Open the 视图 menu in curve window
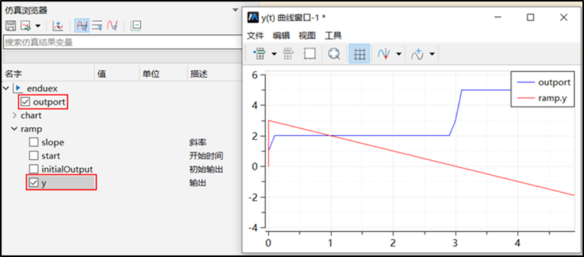This screenshot has width=584, height=257. [307, 36]
